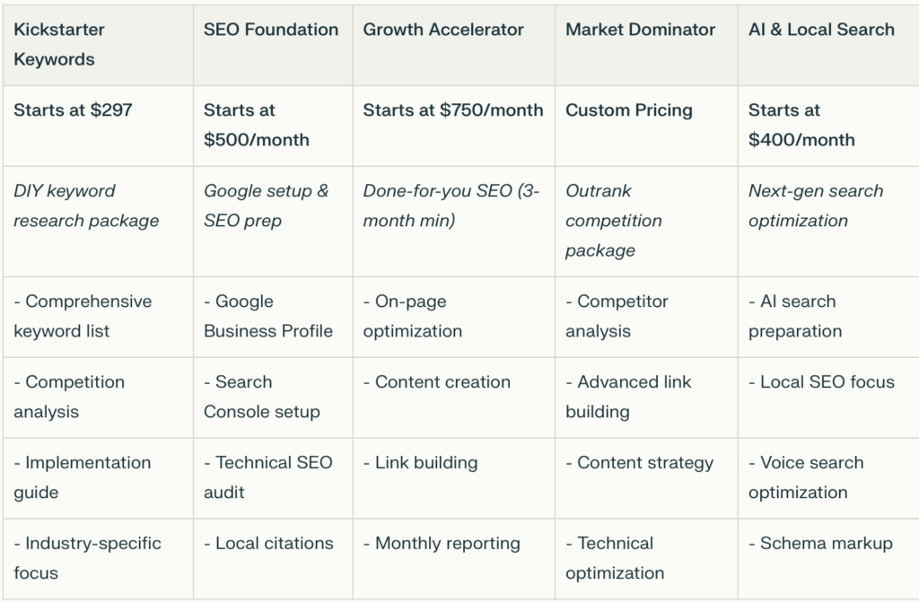Select the Starts at $750/month price cell
Image resolution: width=919 pixels, height=603 pixels.
click(453, 110)
